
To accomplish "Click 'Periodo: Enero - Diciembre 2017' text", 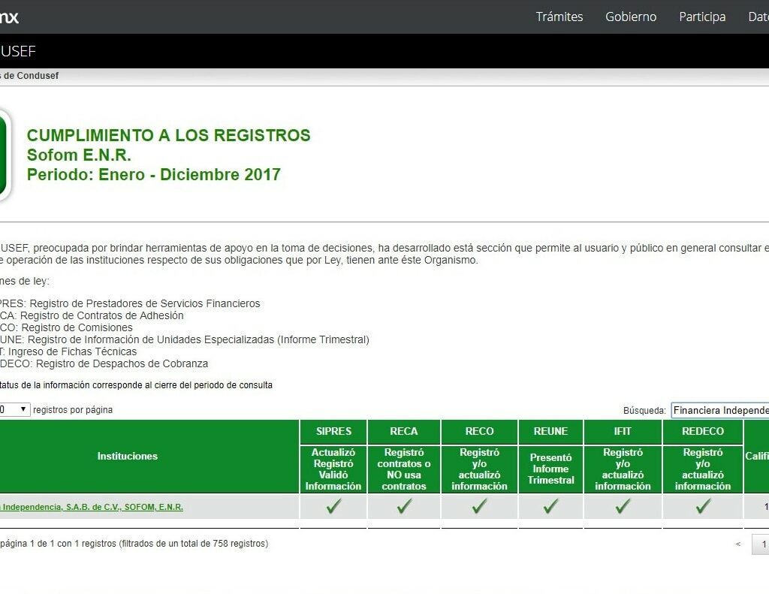I will [153, 175].
